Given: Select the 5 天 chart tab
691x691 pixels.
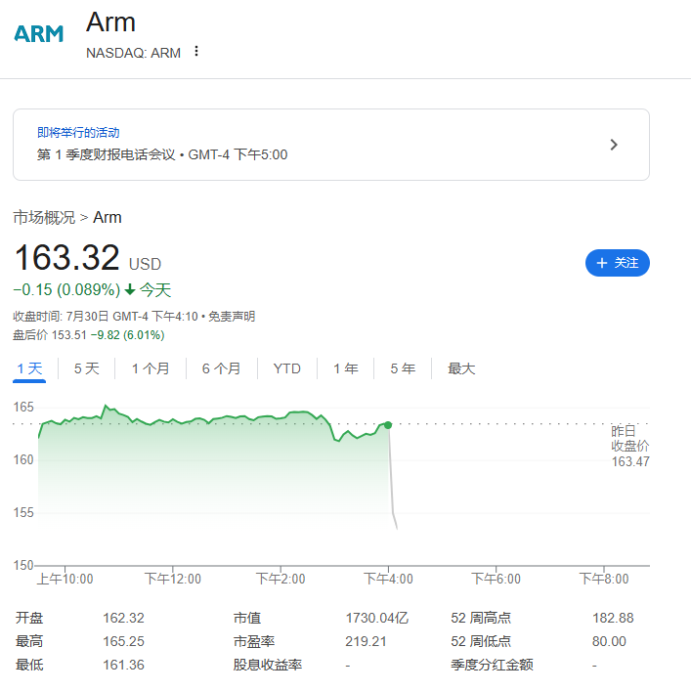Looking at the screenshot, I should [x=86, y=368].
